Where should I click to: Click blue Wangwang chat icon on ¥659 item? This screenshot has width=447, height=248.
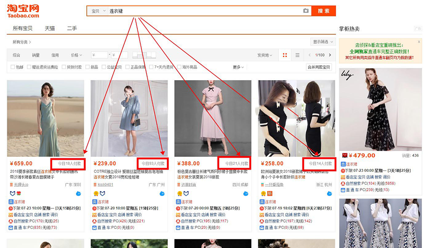78,193
